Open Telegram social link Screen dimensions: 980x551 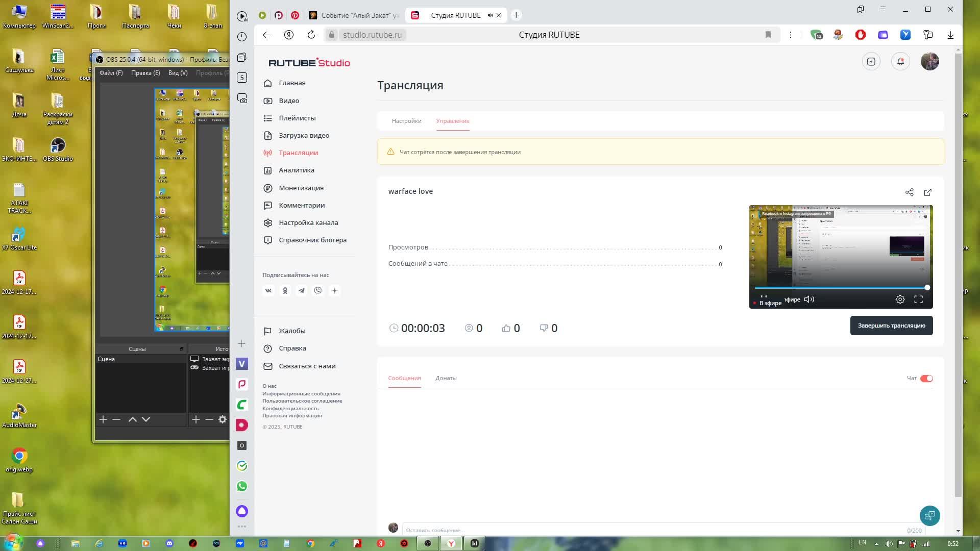302,291
